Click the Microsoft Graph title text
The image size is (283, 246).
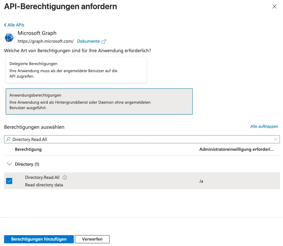coord(37,33)
